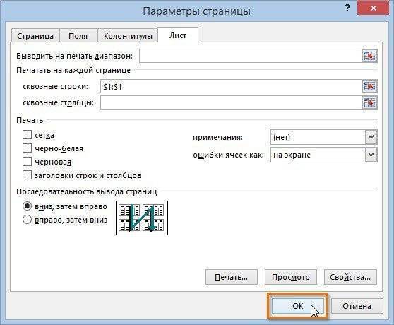Select вниз, затем вправо radio button

click(27, 206)
